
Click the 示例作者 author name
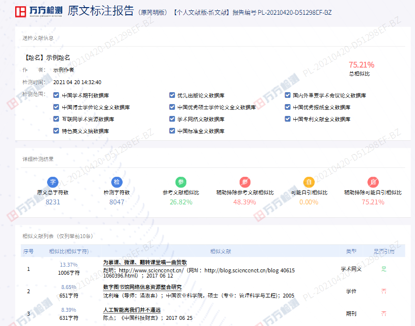point(64,70)
